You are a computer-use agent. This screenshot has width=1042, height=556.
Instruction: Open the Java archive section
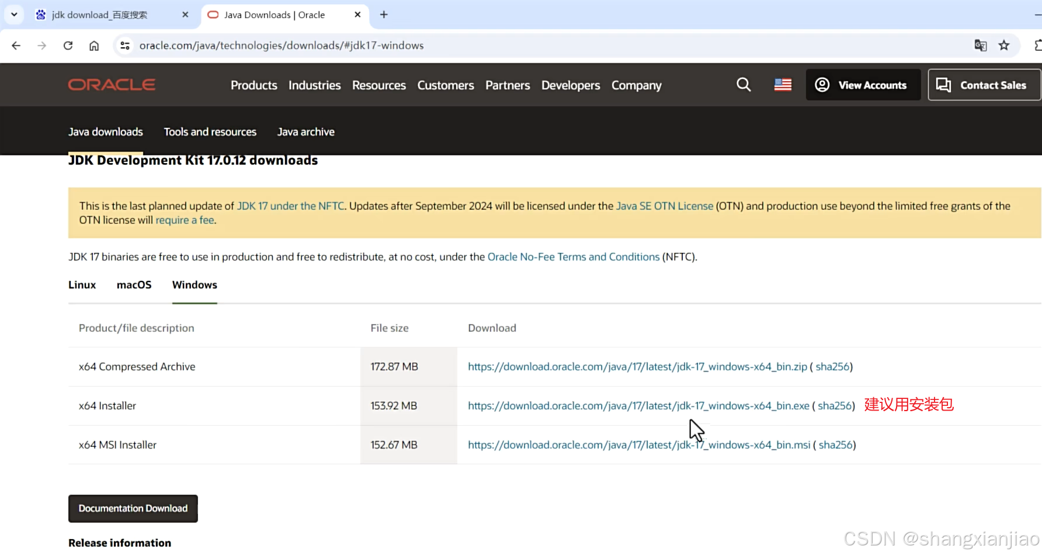[x=306, y=132]
